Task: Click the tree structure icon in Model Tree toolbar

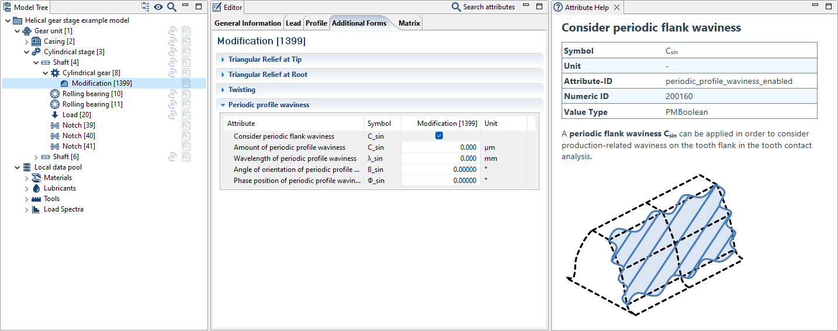Action: tap(146, 7)
